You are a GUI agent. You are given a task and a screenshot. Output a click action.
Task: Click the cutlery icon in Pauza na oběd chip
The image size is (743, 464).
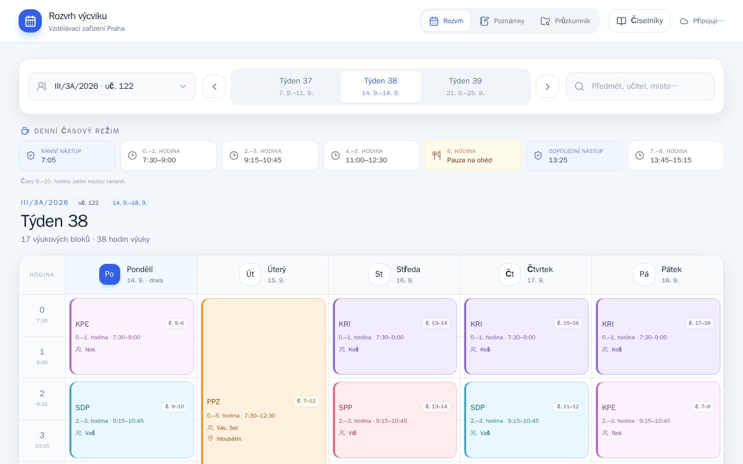coord(437,155)
